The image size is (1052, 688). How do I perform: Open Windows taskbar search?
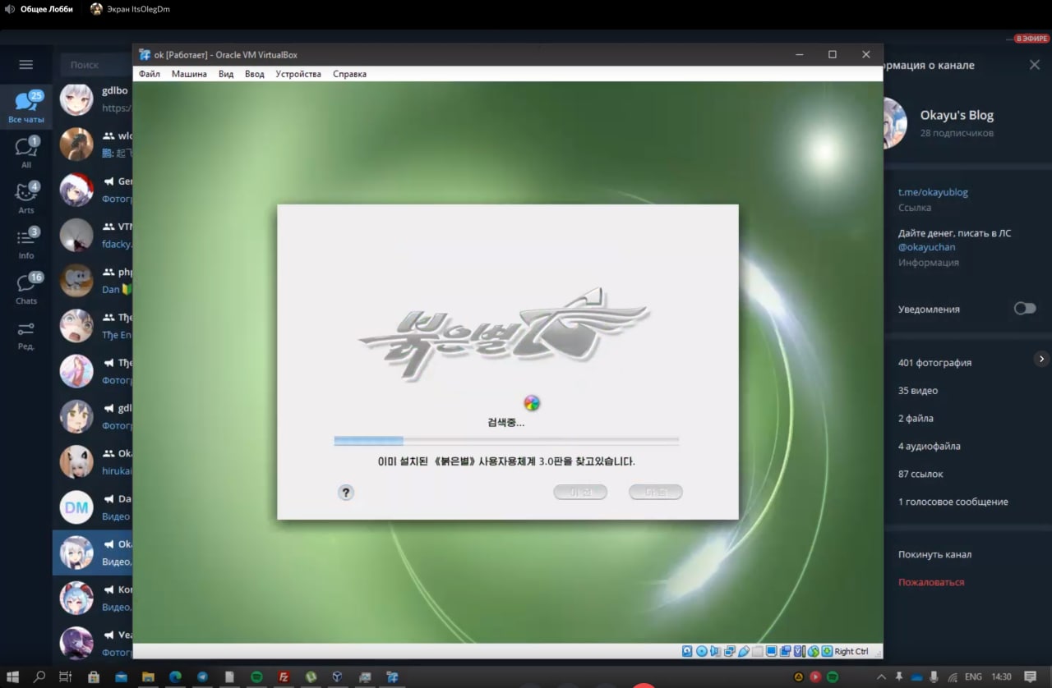[x=39, y=677]
